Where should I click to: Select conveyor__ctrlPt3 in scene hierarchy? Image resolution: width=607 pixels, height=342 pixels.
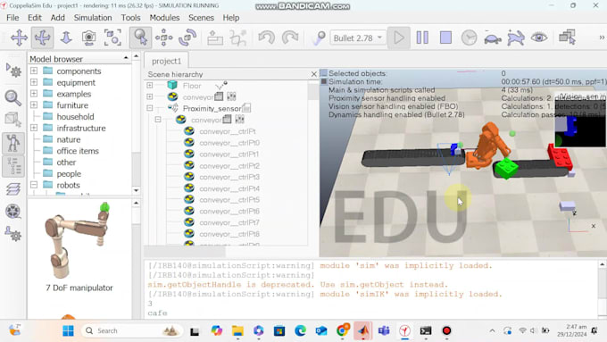(229, 177)
